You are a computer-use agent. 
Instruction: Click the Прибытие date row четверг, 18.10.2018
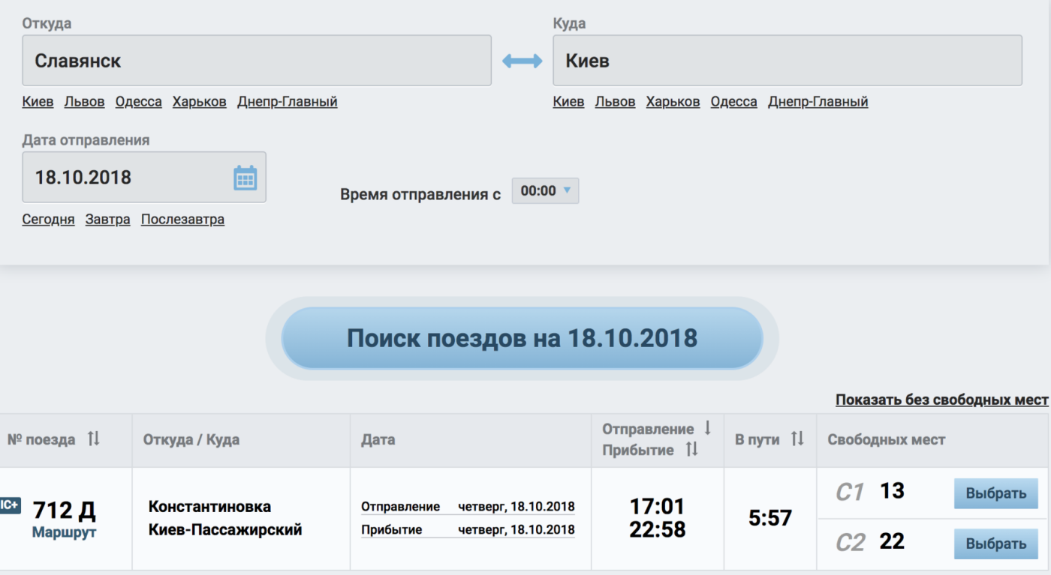(468, 530)
